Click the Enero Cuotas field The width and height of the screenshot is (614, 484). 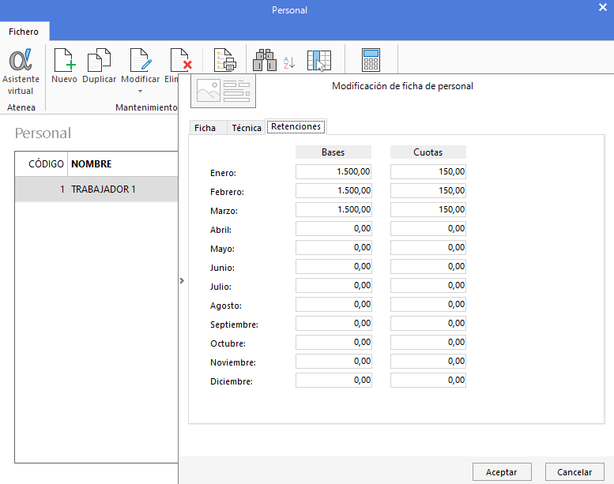click(428, 171)
